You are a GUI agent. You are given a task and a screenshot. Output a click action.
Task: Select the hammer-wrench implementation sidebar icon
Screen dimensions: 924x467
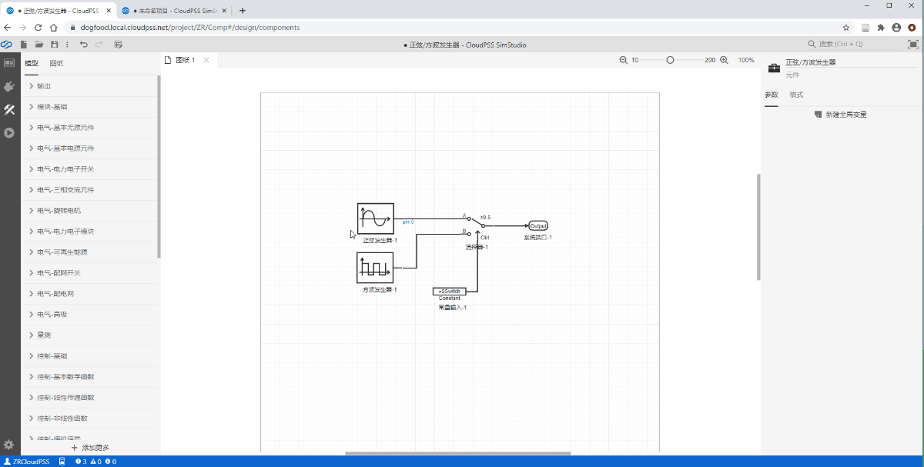tap(9, 109)
